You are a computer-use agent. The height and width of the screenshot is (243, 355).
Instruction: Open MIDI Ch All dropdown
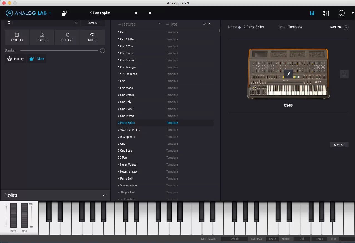(x=302, y=239)
